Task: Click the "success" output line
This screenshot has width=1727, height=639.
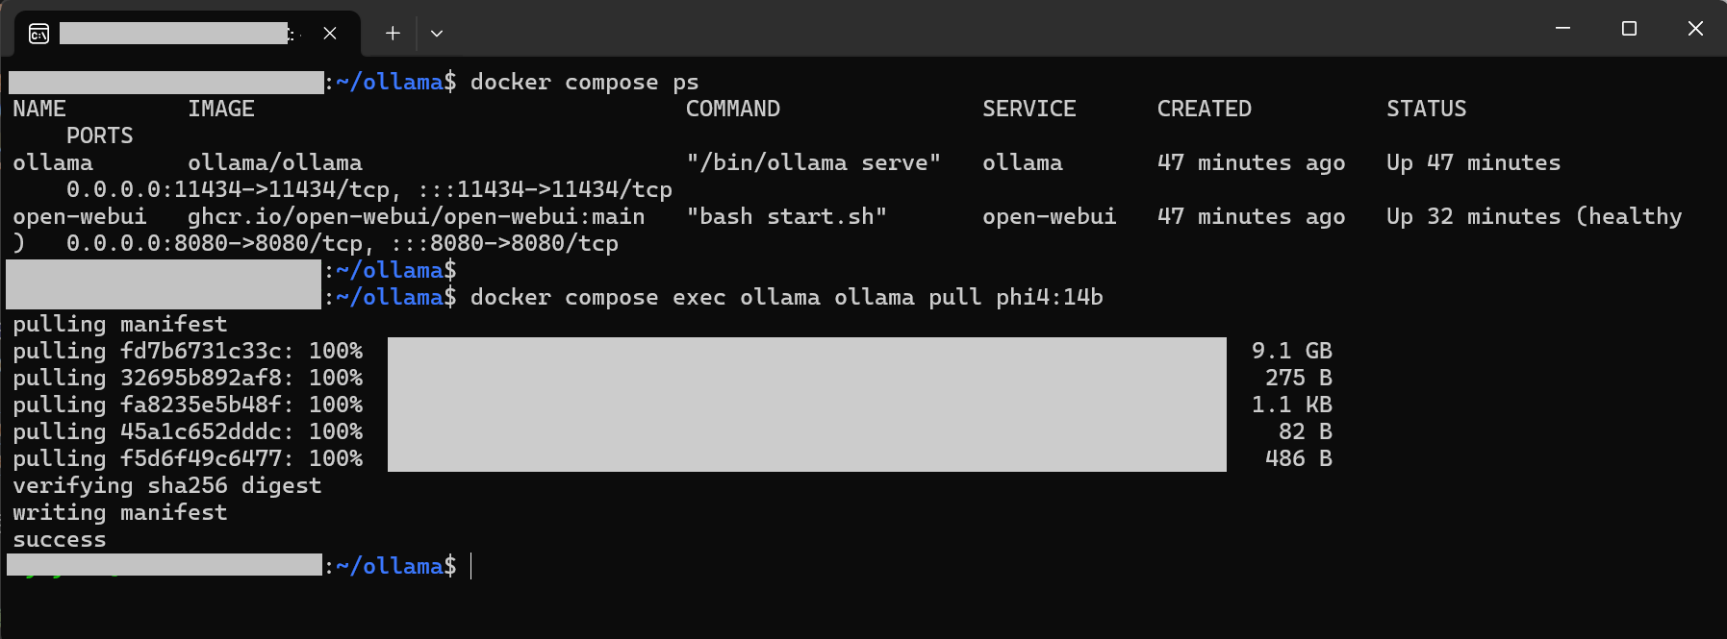Action: tap(60, 539)
